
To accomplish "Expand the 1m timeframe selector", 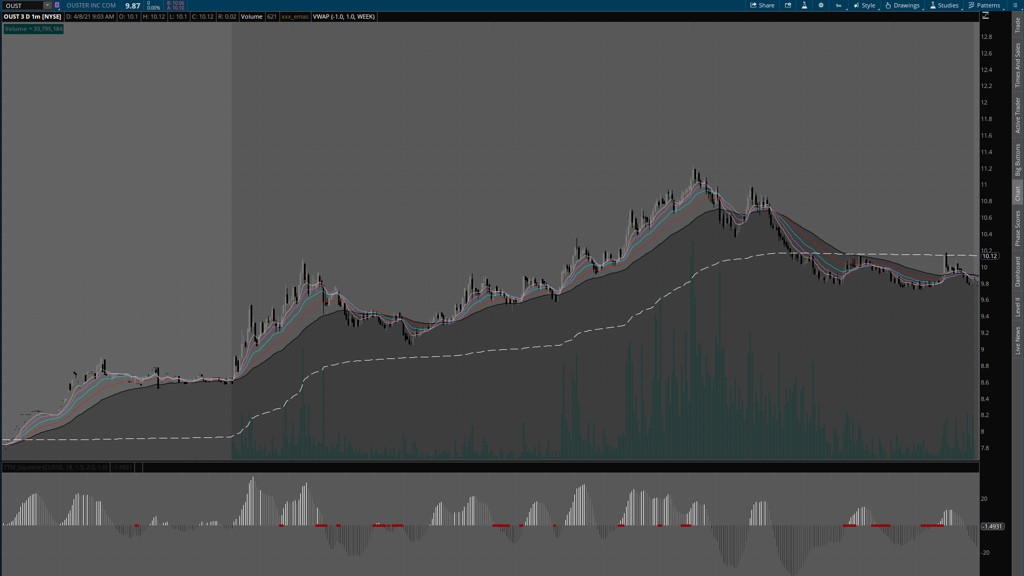I will pyautogui.click(x=839, y=5).
